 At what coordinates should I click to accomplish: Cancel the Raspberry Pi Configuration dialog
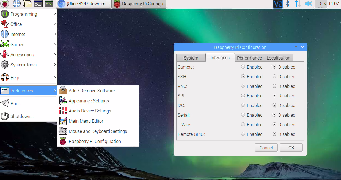click(x=266, y=148)
